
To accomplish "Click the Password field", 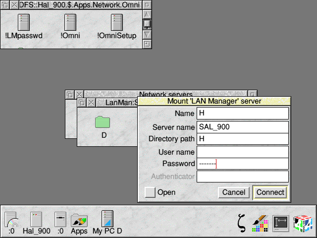I will tap(243, 164).
